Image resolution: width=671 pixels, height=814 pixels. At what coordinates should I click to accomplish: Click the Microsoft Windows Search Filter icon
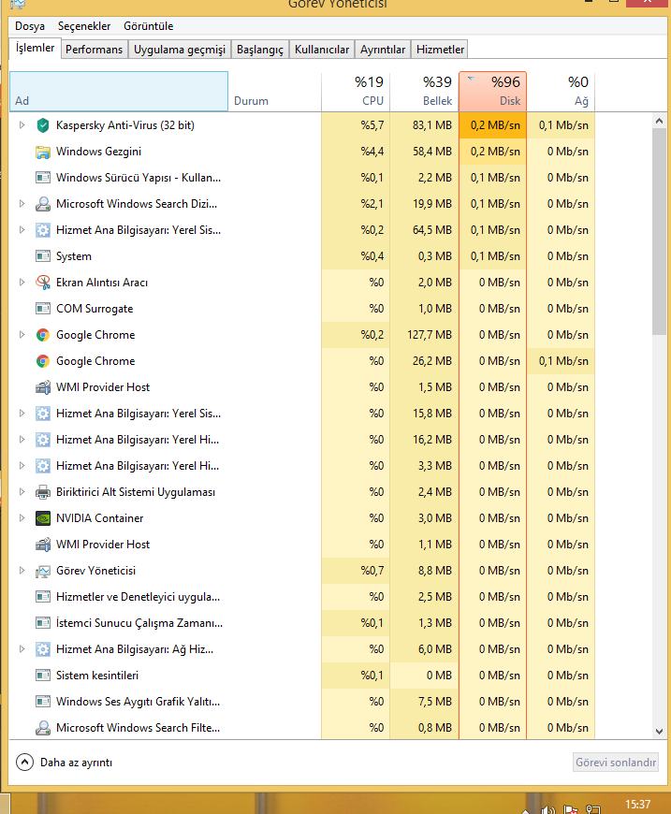[43, 728]
